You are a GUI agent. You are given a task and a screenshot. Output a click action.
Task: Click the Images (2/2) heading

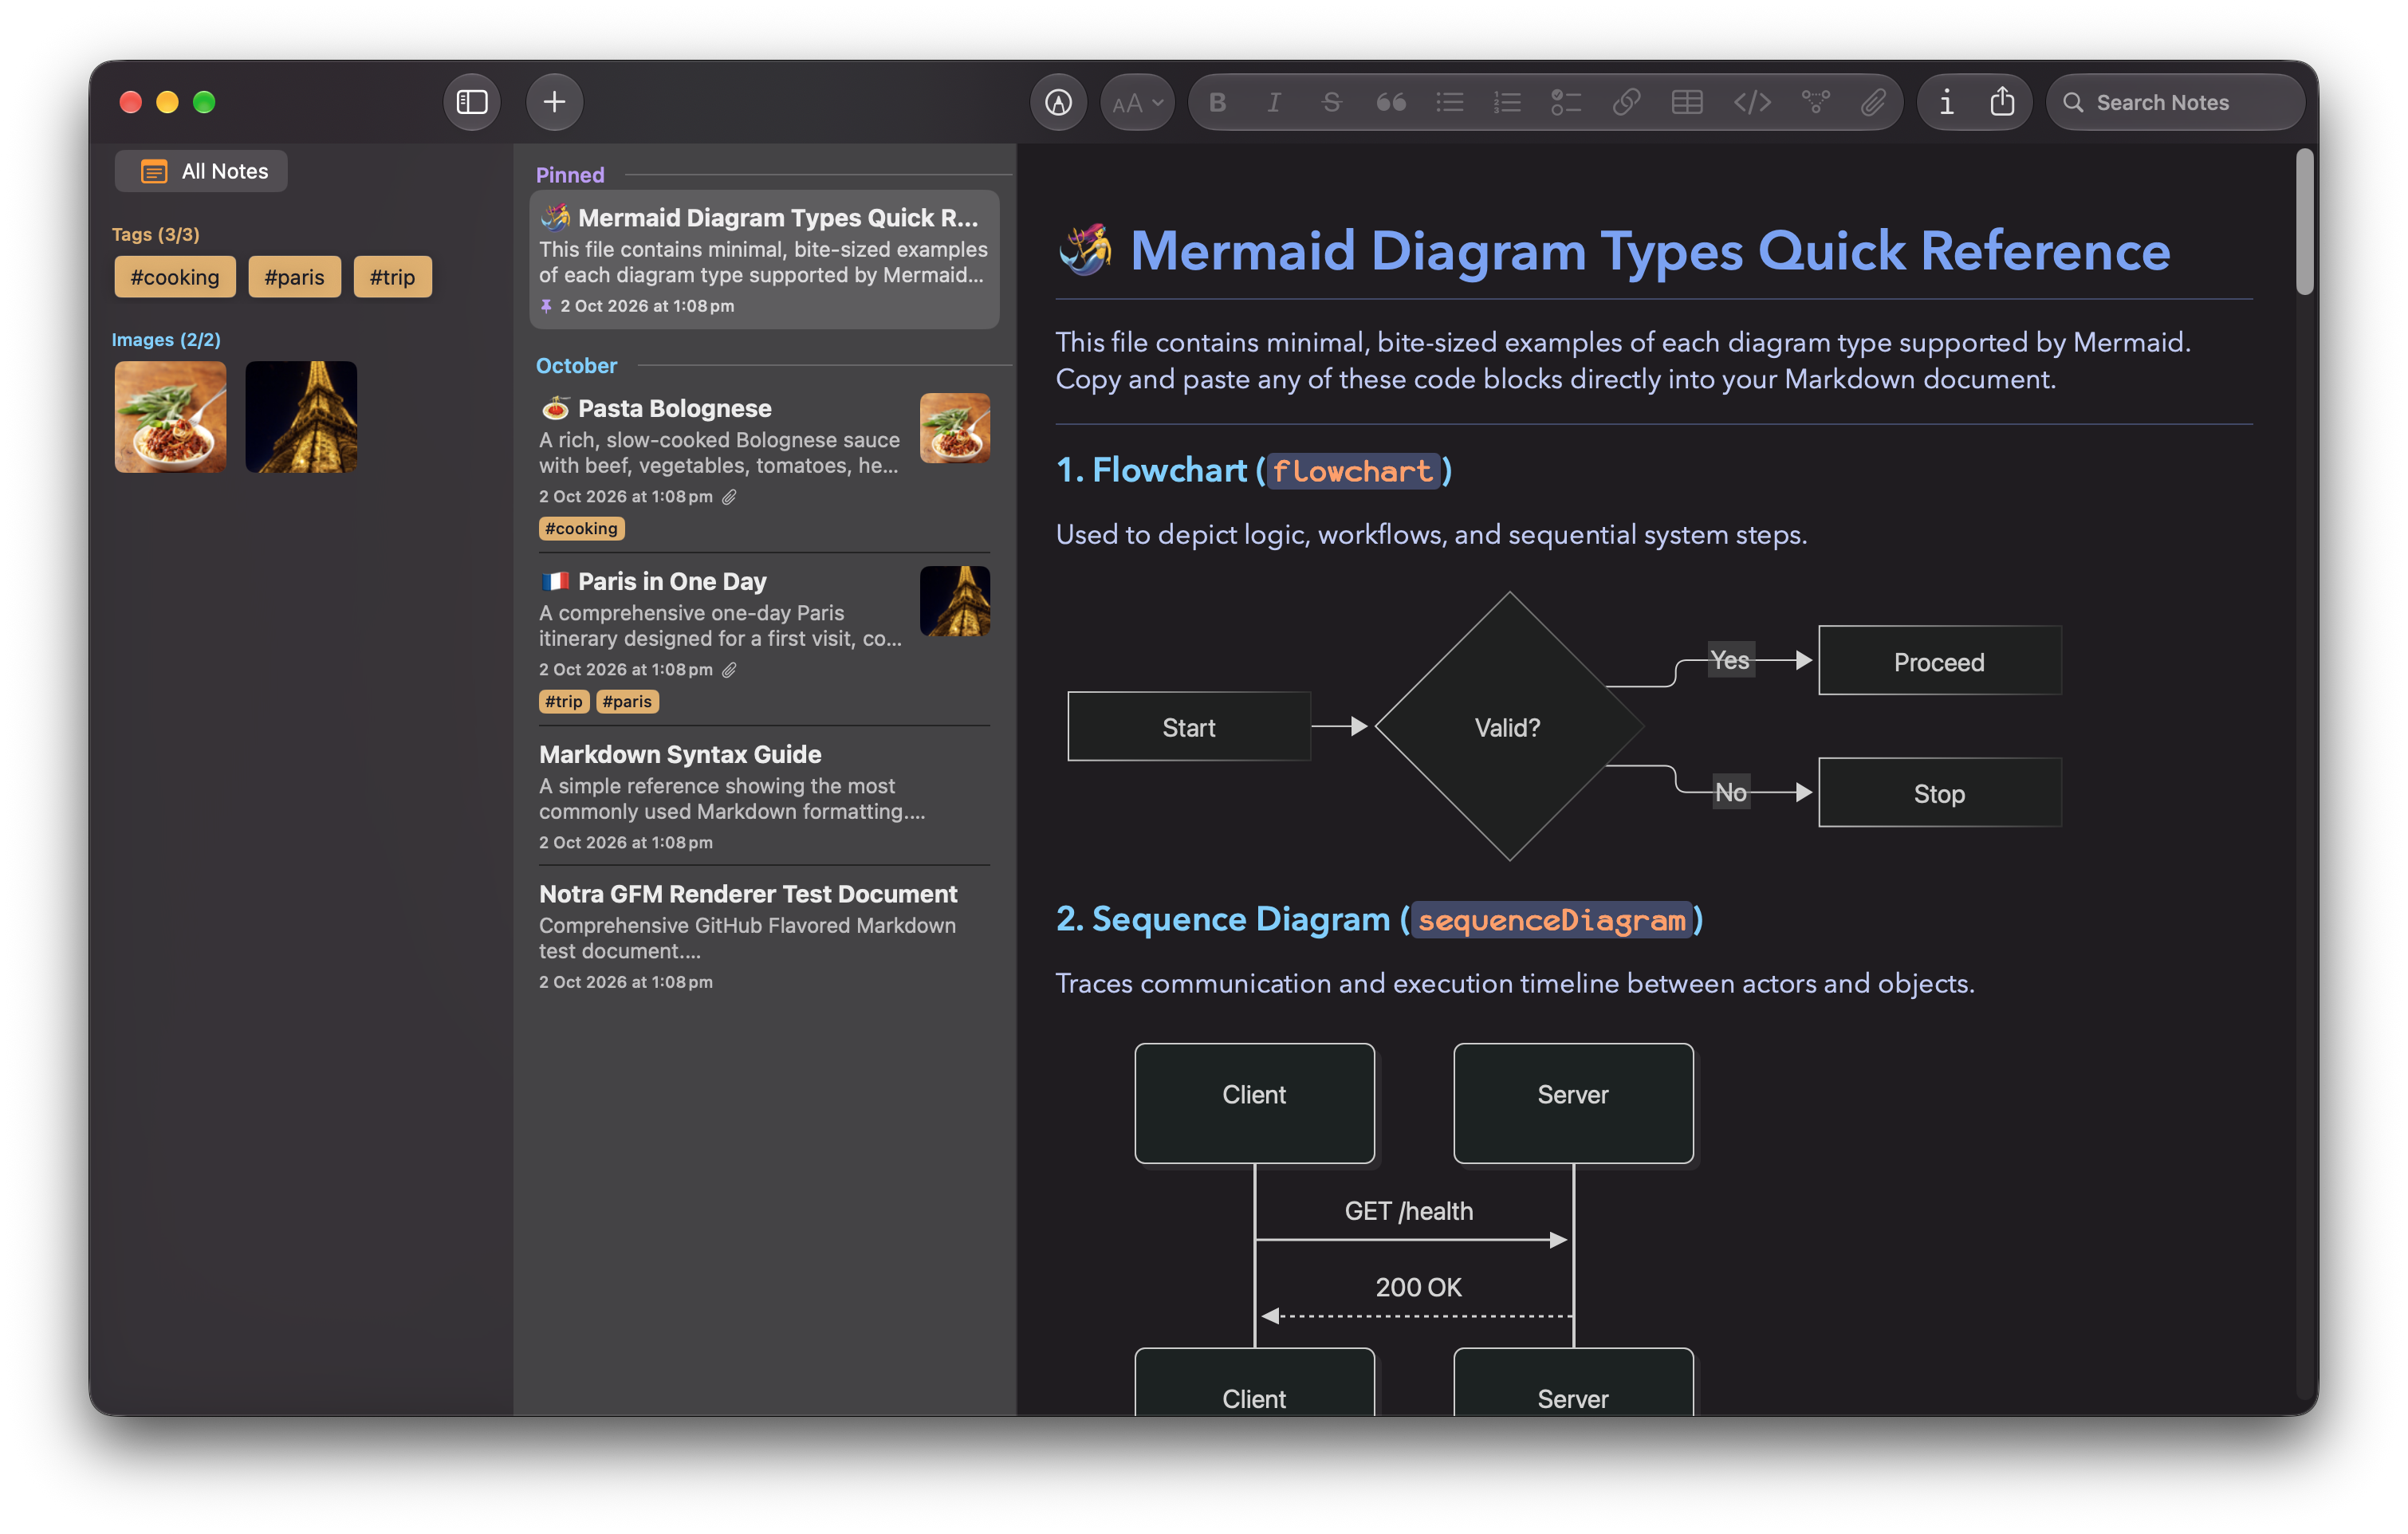coord(166,340)
